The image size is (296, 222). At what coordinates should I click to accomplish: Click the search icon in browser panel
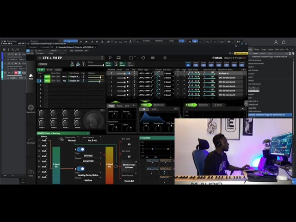point(287,49)
